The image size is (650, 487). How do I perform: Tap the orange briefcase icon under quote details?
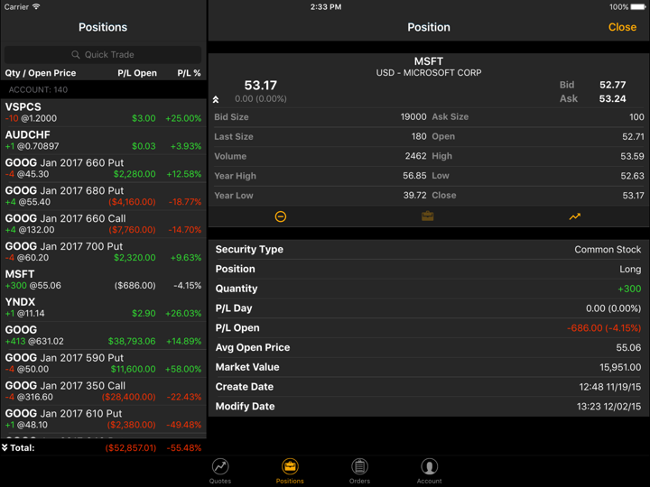428,216
